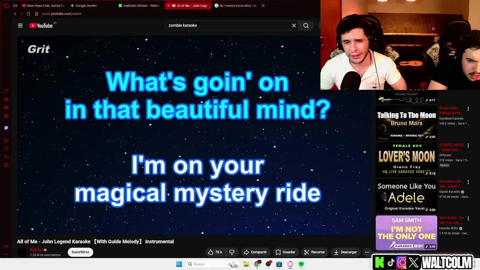
Task: Open the EdKara channel avatar
Action: [22, 252]
